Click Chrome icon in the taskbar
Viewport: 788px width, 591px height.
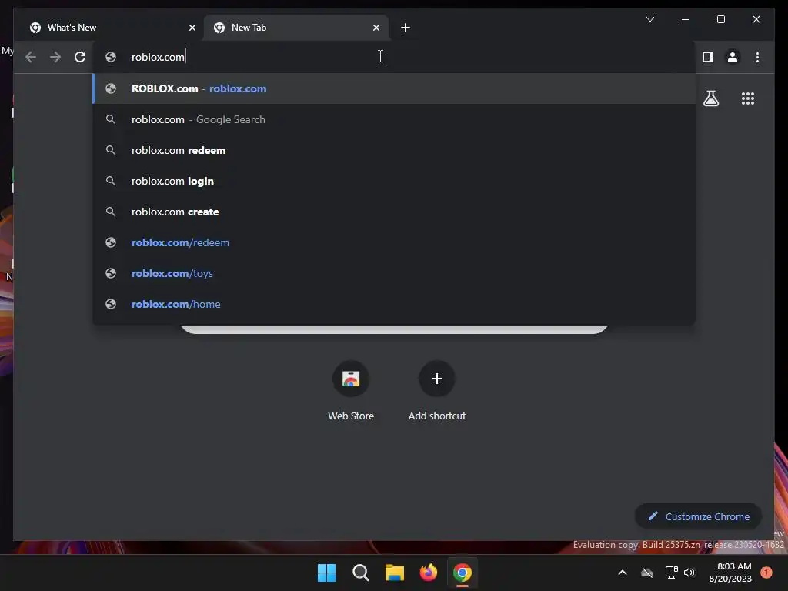point(462,573)
